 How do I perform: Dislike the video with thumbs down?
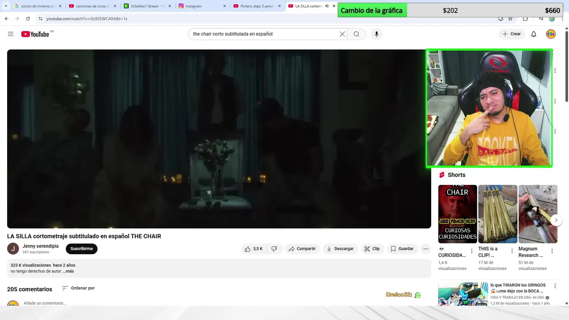274,249
